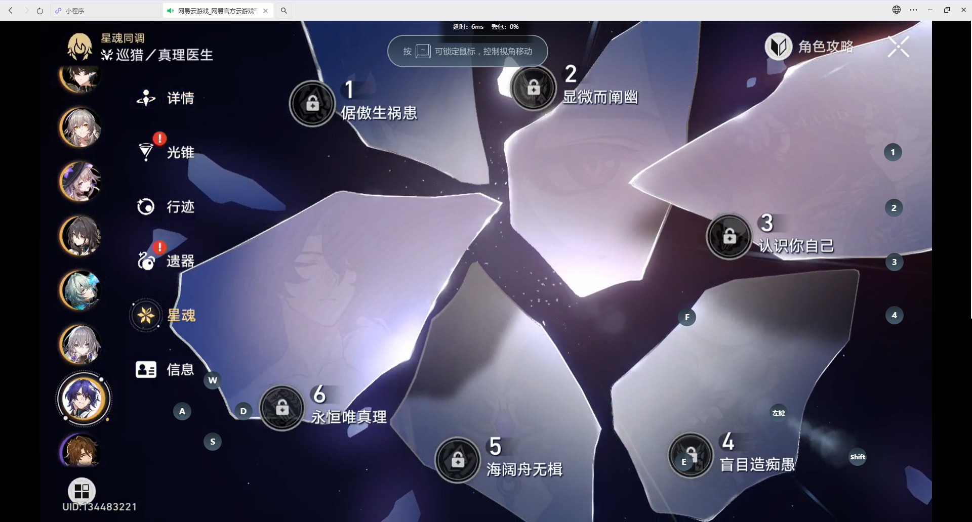Click the globe icon in title bar

(897, 10)
